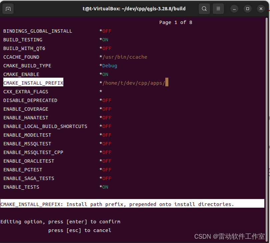Maximize the terminal window
Screen dimensions: 270x243
[248, 9]
